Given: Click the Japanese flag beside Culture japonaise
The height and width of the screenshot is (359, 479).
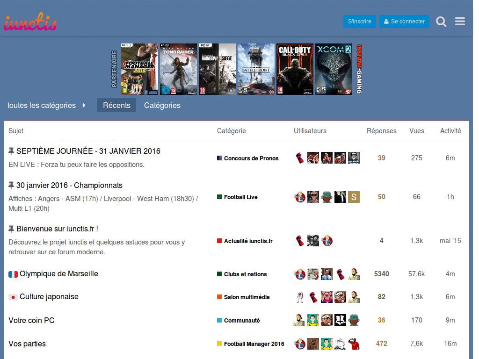Looking at the screenshot, I should tap(13, 297).
